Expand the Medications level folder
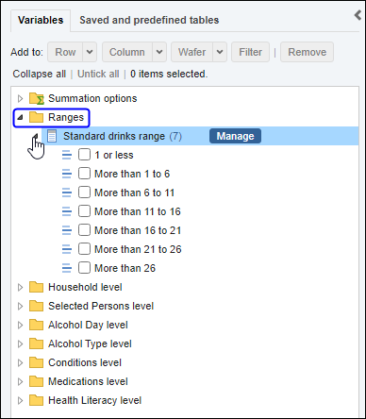366x419 pixels. tap(20, 381)
